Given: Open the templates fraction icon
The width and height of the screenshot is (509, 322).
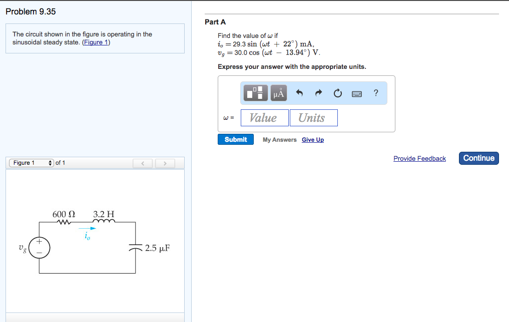Looking at the screenshot, I should [x=255, y=93].
